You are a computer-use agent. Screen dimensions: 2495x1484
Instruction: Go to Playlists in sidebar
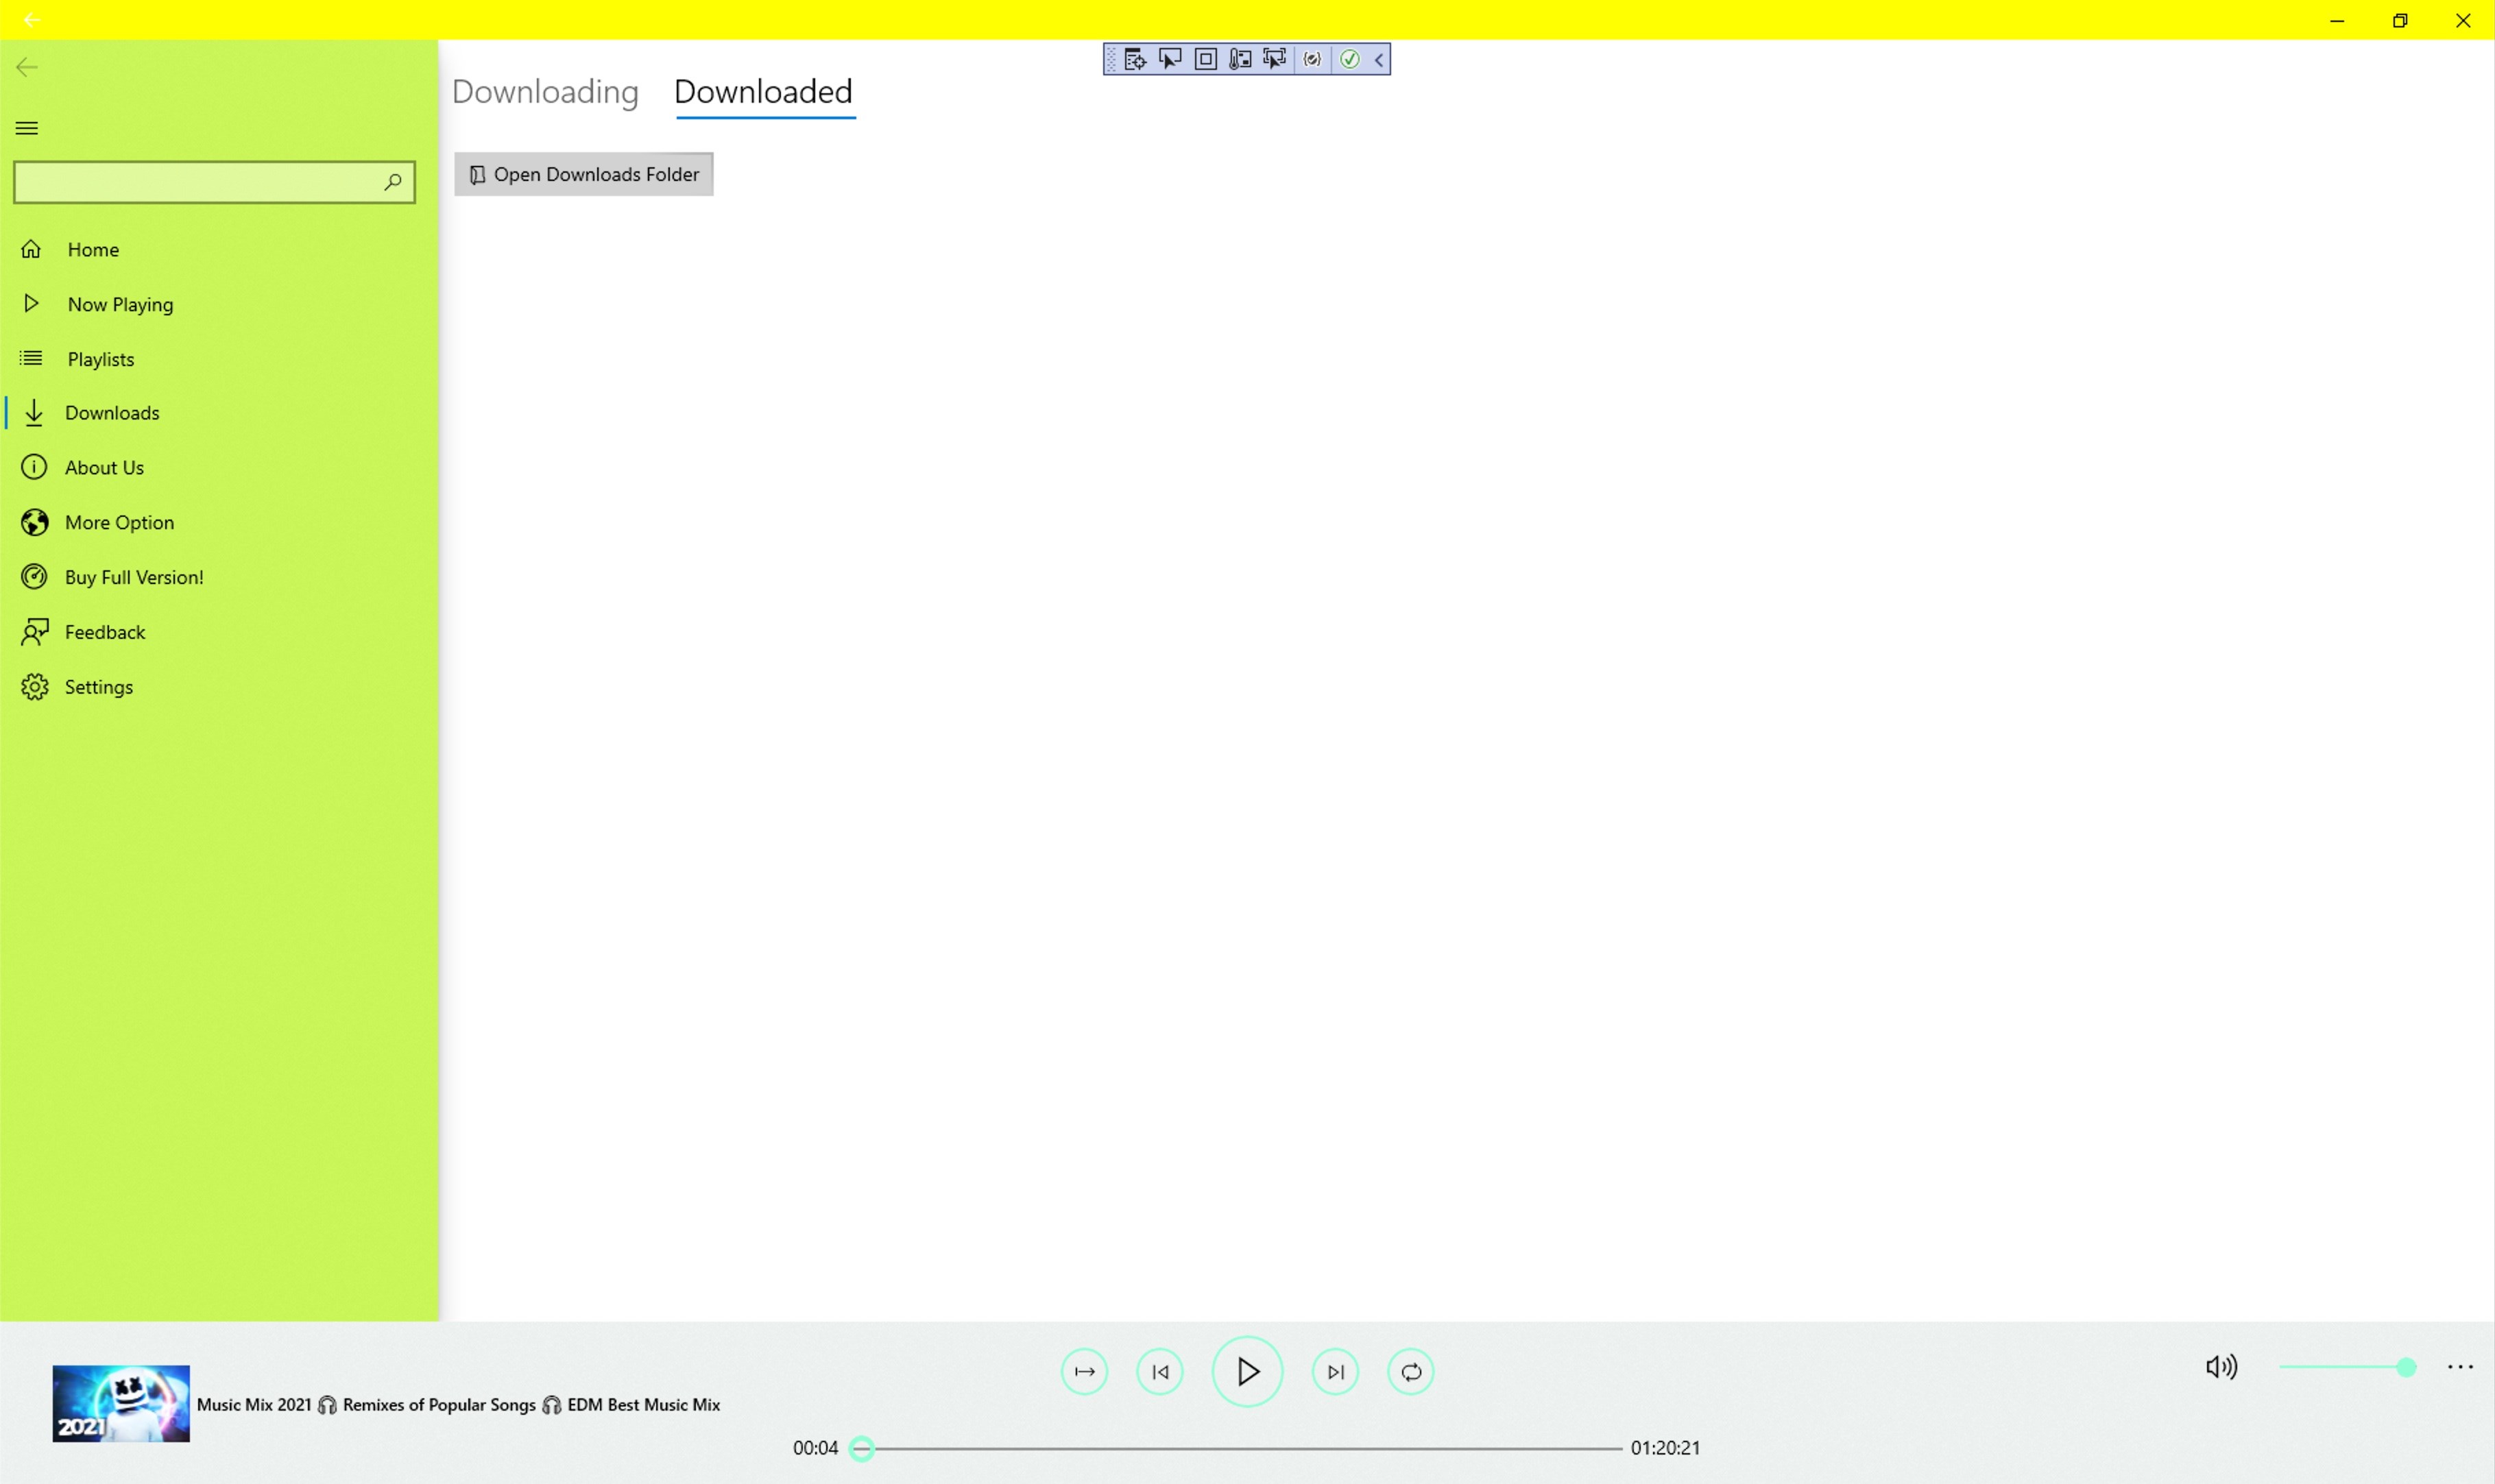click(x=100, y=359)
